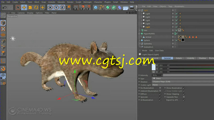Open the File menu
Image resolution: width=214 pixels, height=120 pixels.
click(x=3, y=2)
